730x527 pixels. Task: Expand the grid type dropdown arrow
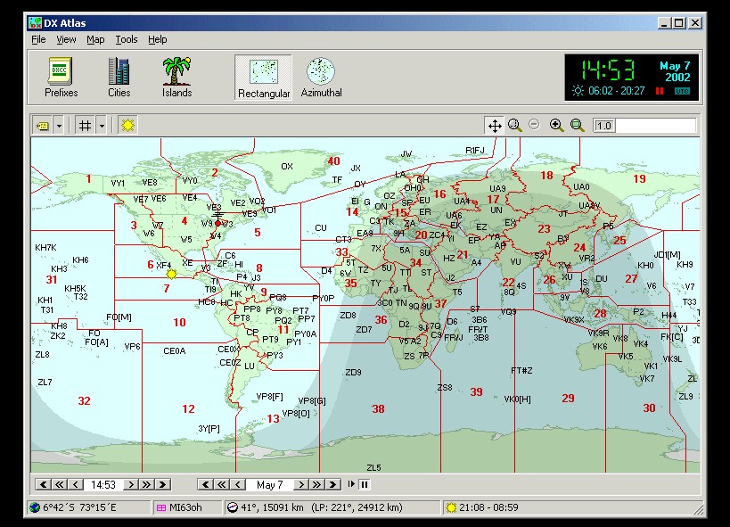click(x=102, y=126)
